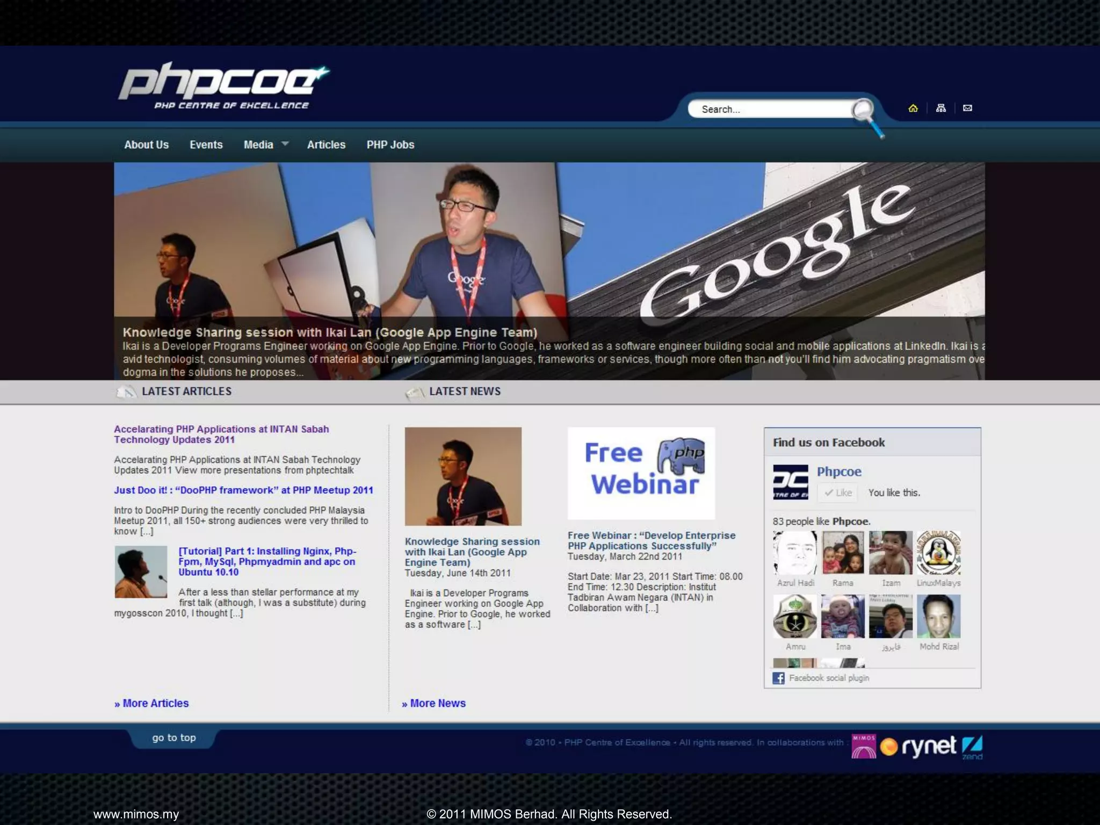Expand the Media menu dropdown arrow
Viewport: 1100px width, 825px height.
pos(285,144)
